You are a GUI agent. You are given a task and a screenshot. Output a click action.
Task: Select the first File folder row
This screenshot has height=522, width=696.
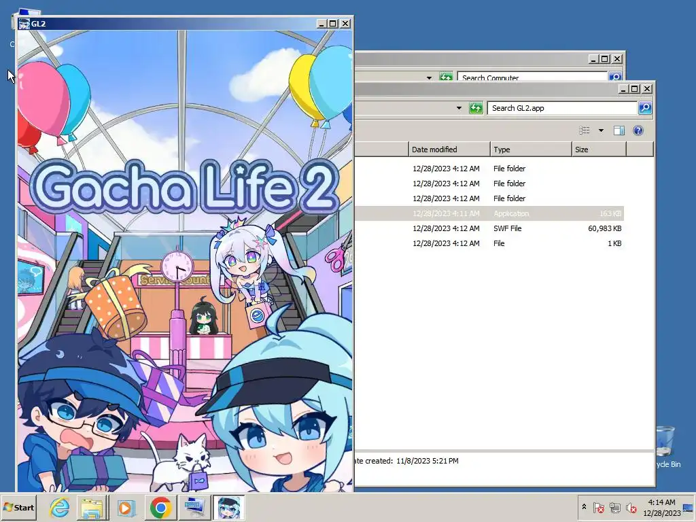tap(489, 169)
